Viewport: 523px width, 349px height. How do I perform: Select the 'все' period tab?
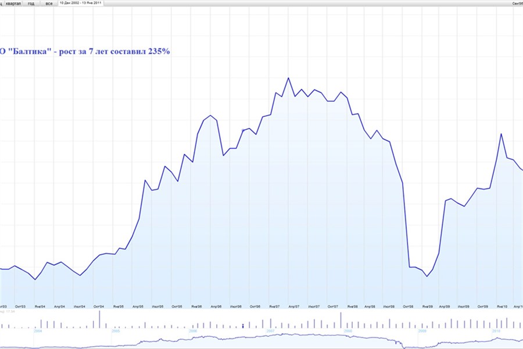coord(49,3)
